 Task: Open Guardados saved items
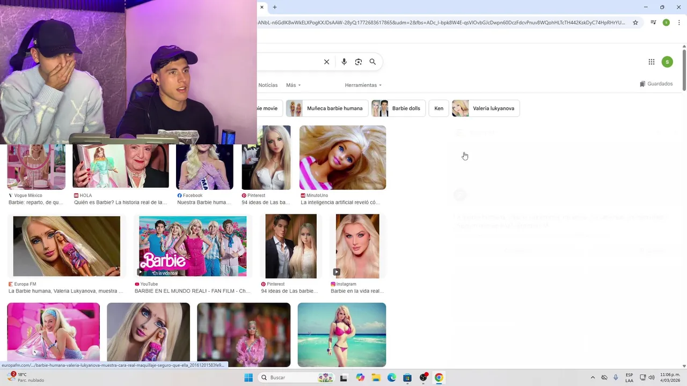656,84
